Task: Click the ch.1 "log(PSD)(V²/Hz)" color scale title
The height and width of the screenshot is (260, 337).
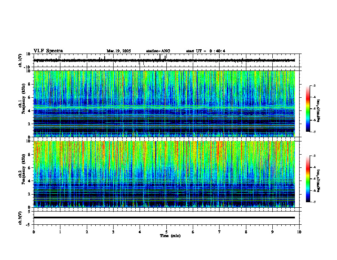Action: coord(319,110)
